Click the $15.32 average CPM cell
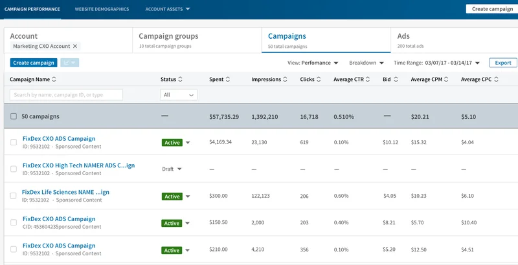This screenshot has width=518, height=265. pos(418,142)
